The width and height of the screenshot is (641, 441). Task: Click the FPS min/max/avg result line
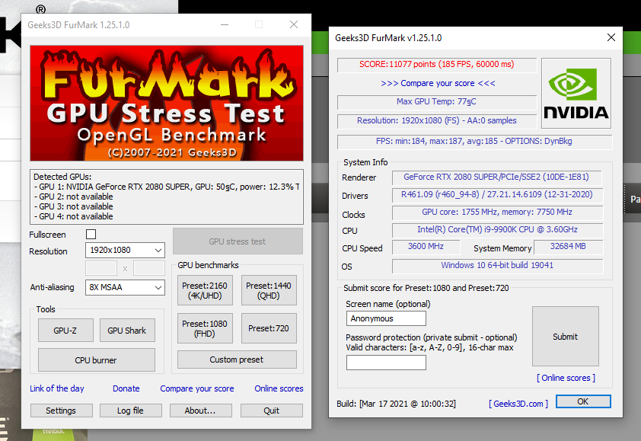coord(474,141)
